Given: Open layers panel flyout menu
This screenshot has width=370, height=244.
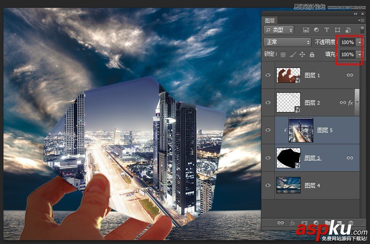Looking at the screenshot, I should tap(361, 20).
